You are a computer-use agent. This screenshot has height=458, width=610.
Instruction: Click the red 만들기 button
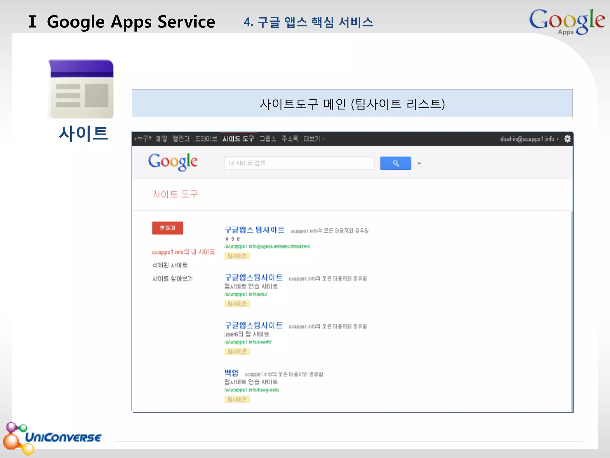tap(168, 228)
